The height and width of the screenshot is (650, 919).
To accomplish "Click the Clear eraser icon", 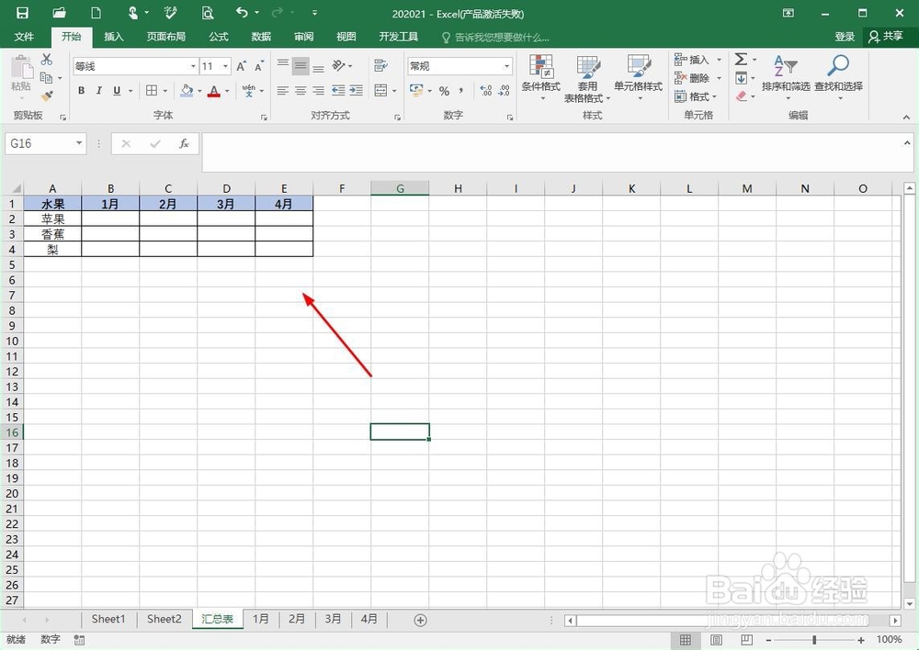I will [x=741, y=95].
